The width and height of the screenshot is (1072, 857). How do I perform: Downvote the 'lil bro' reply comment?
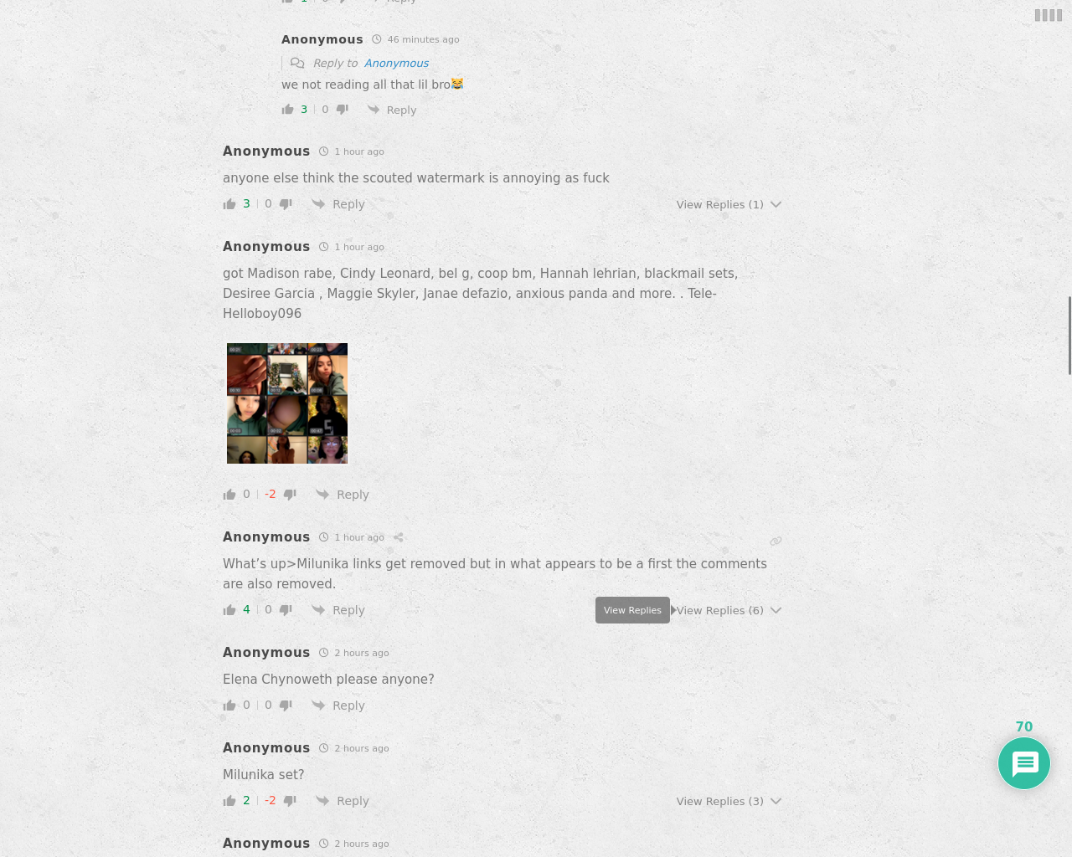point(342,110)
